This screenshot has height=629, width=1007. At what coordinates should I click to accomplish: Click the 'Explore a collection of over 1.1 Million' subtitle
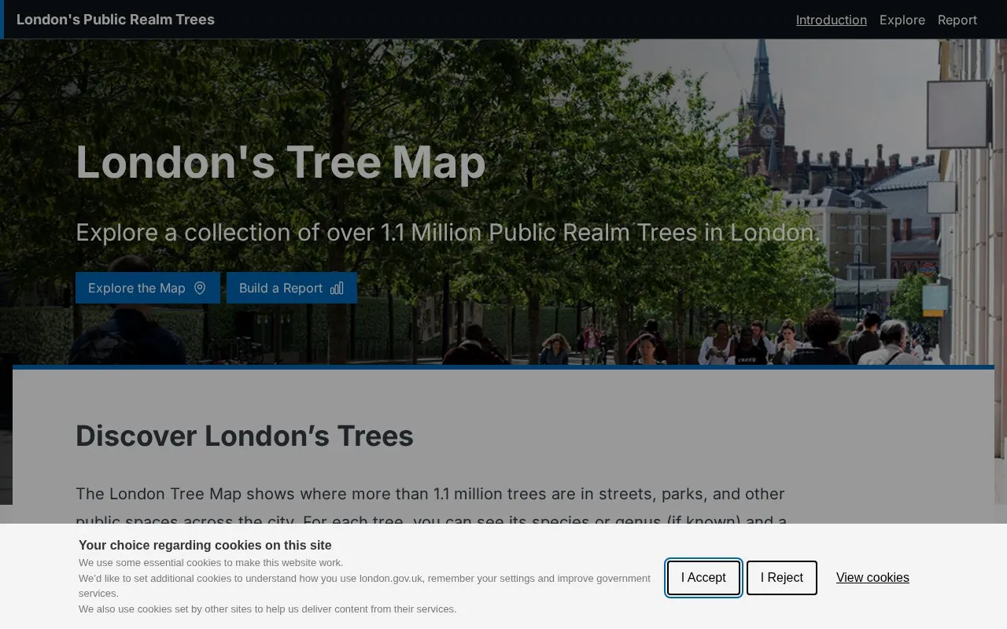click(x=448, y=233)
